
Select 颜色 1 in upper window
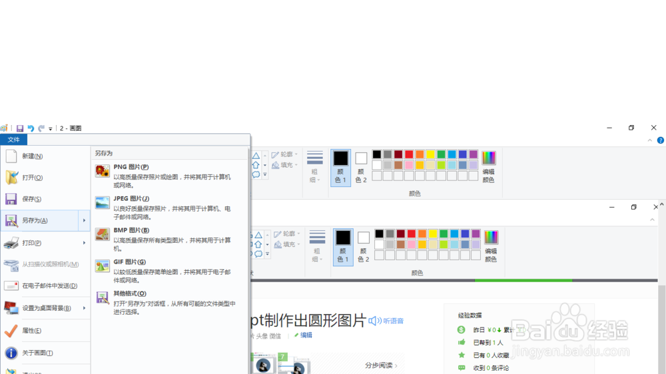pos(340,168)
